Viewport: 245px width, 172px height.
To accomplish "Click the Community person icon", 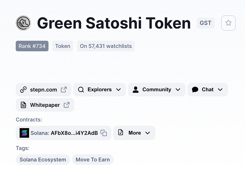I will point(136,90).
